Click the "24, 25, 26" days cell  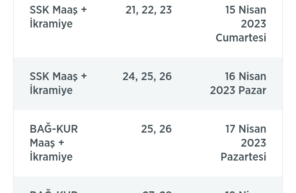(147, 76)
